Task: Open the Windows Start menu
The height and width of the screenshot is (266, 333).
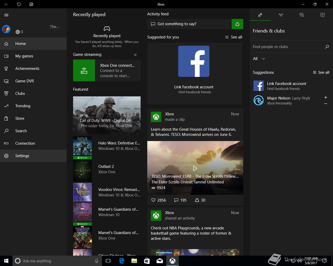Action: click(6, 261)
